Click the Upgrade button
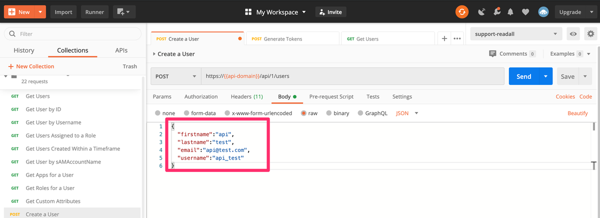The image size is (600, 218). tap(570, 12)
